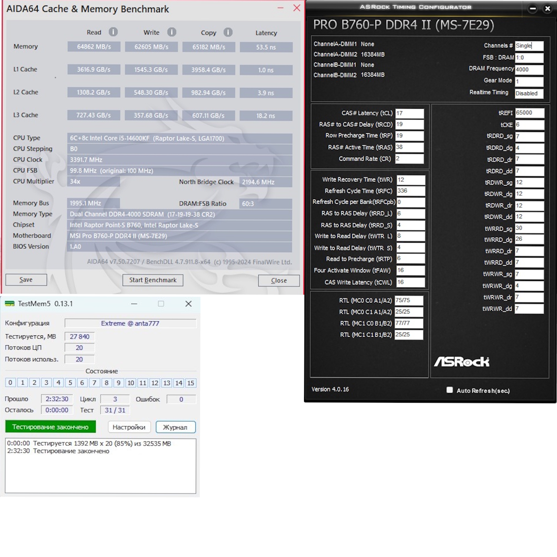Open Журнал in TestMem5
This screenshot has height=557, width=557.
pos(175,427)
